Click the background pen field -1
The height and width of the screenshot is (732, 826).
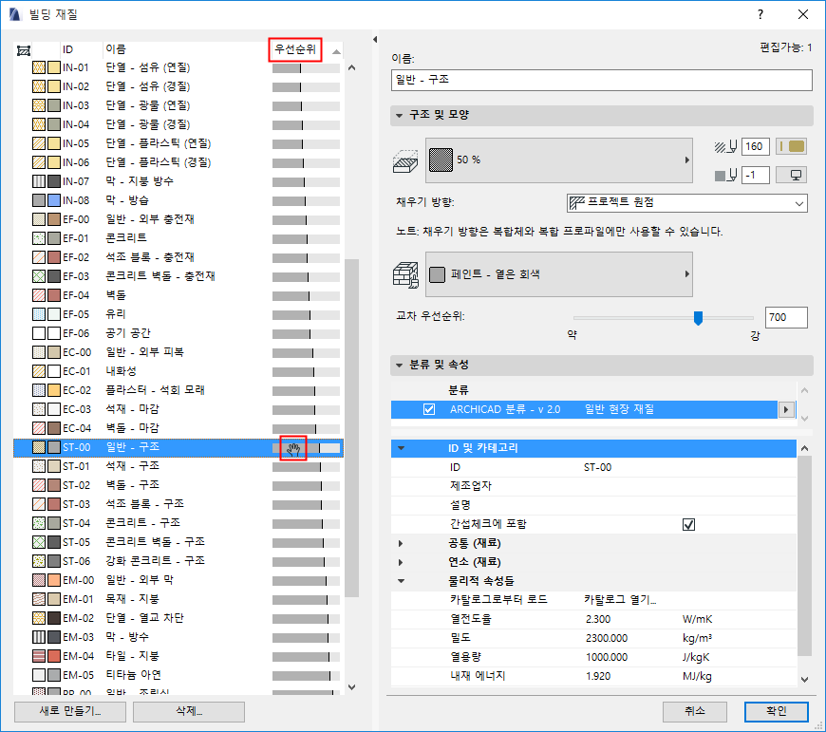point(755,176)
